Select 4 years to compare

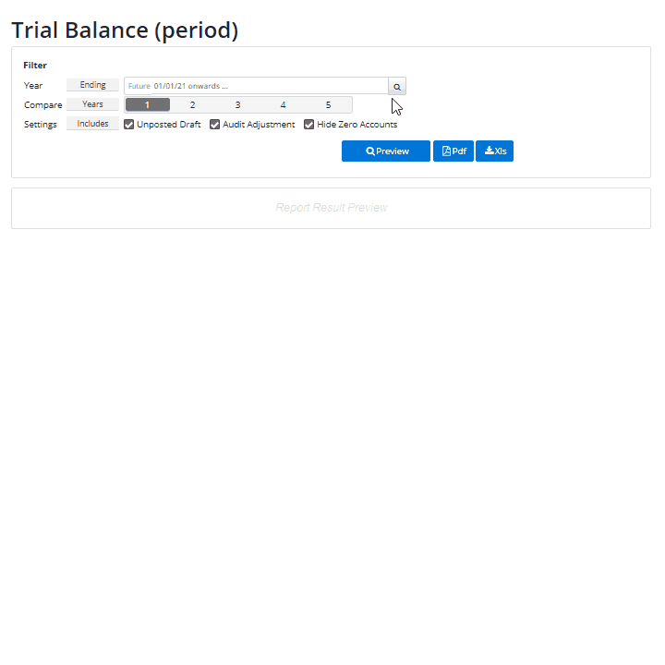(x=283, y=104)
